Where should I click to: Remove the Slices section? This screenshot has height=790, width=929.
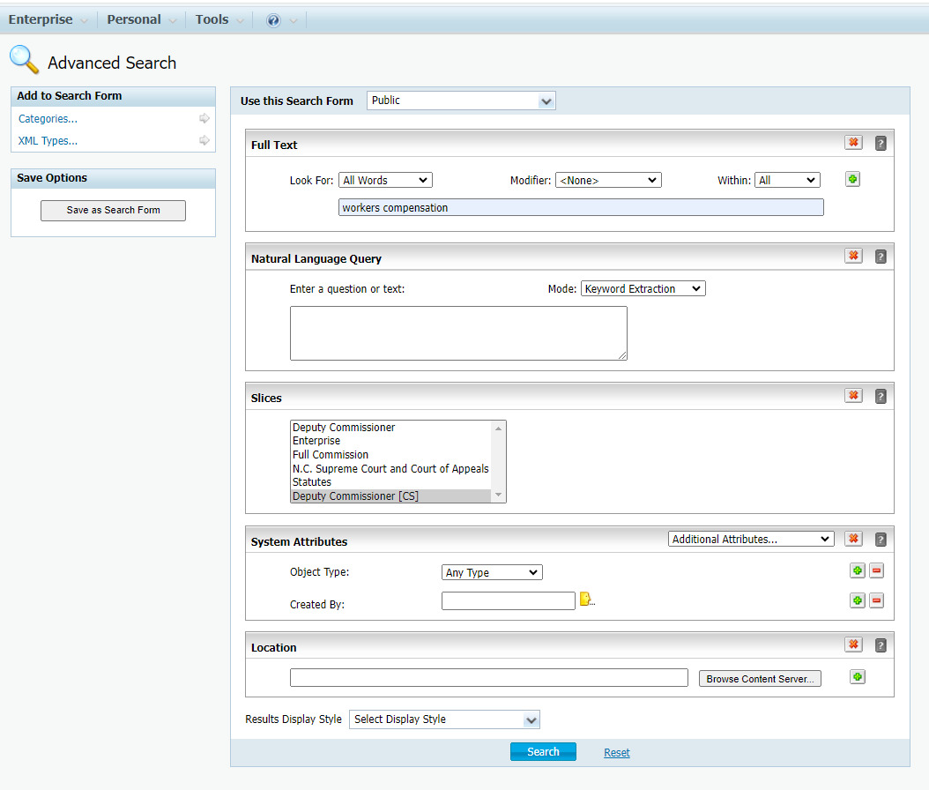point(853,395)
